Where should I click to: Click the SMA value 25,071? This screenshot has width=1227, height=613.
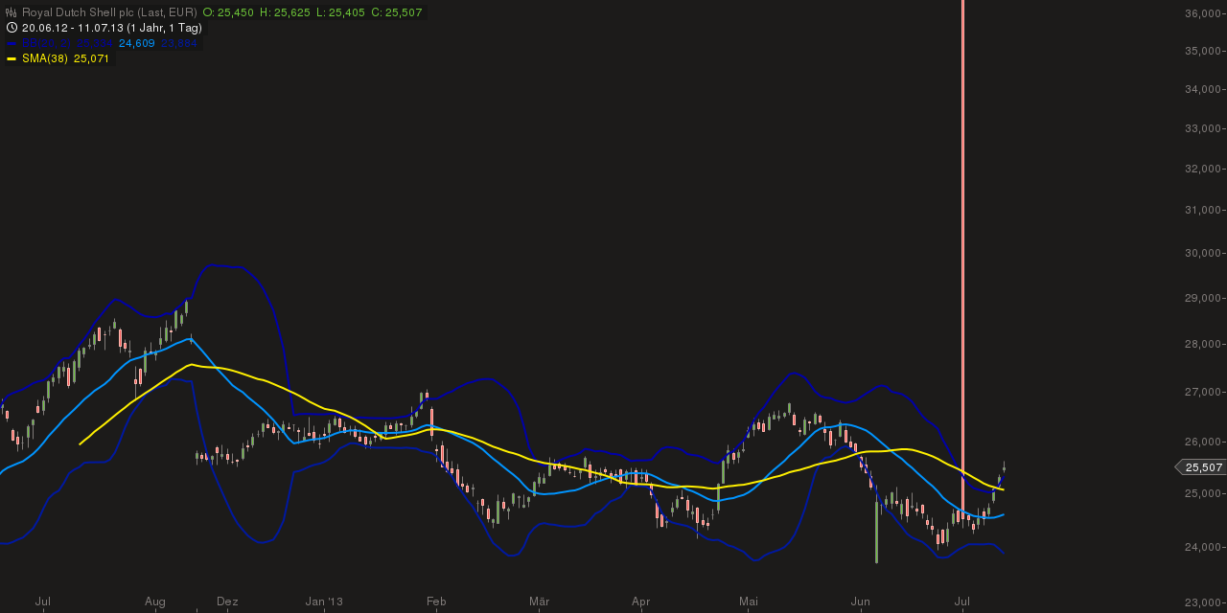(92, 58)
